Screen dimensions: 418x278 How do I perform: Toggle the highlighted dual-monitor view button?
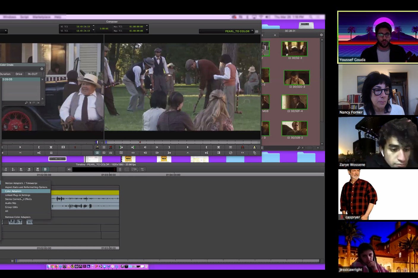(97, 153)
